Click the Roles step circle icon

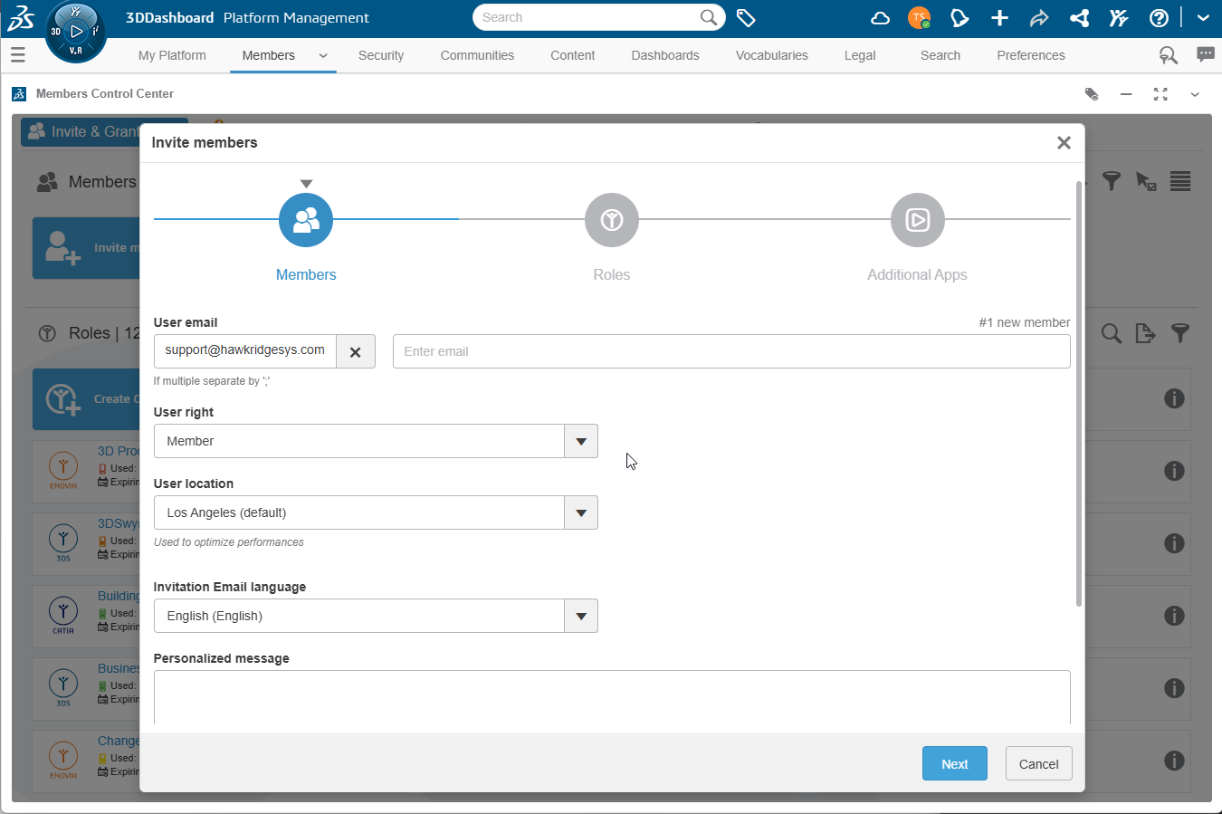(x=612, y=220)
